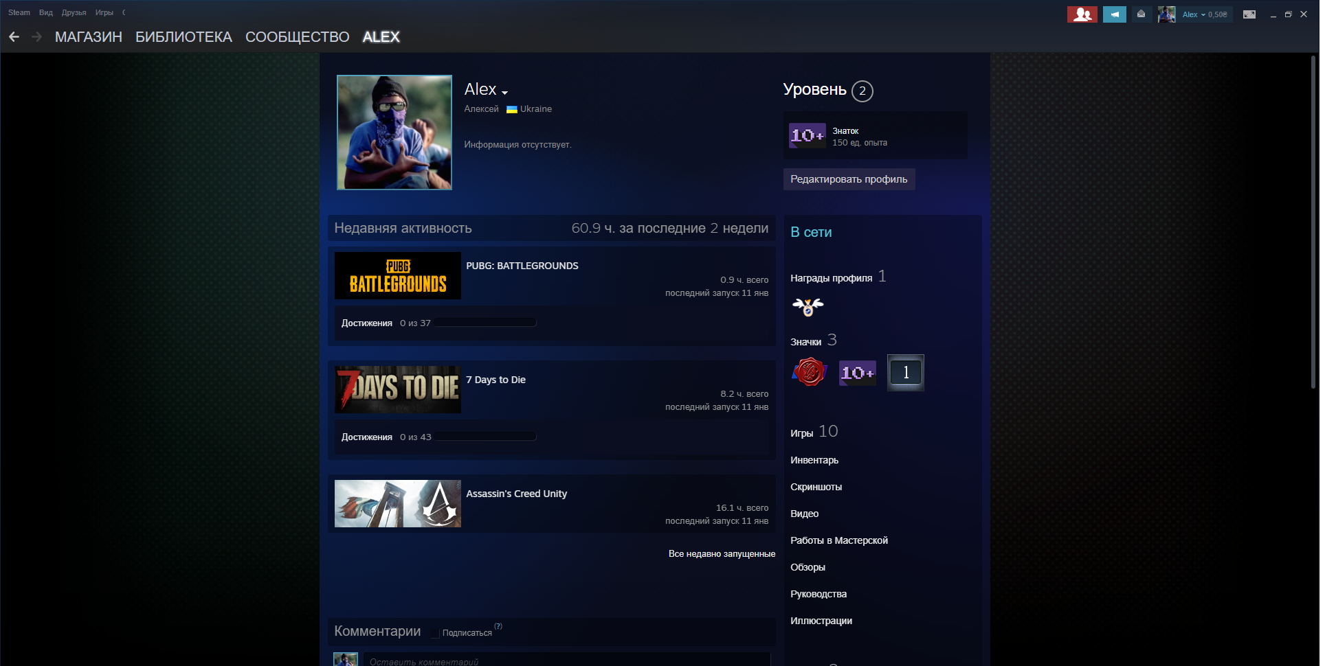Go forward with the right arrow

pyautogui.click(x=37, y=37)
